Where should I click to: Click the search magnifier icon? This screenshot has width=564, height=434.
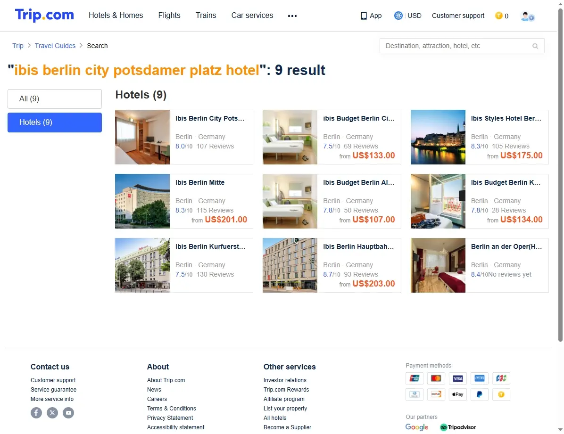[535, 46]
